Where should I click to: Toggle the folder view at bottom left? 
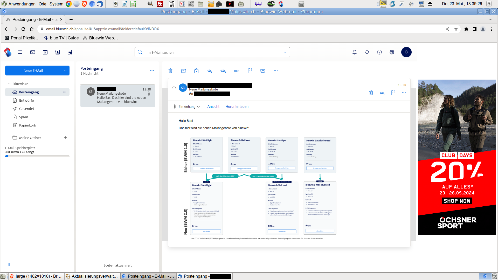(x=10, y=264)
